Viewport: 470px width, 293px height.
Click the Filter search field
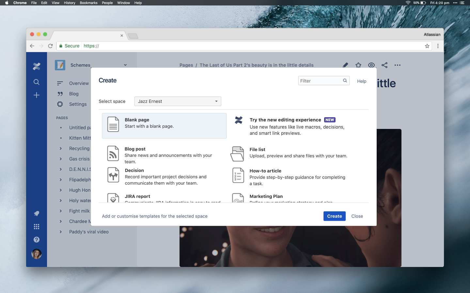click(x=324, y=81)
